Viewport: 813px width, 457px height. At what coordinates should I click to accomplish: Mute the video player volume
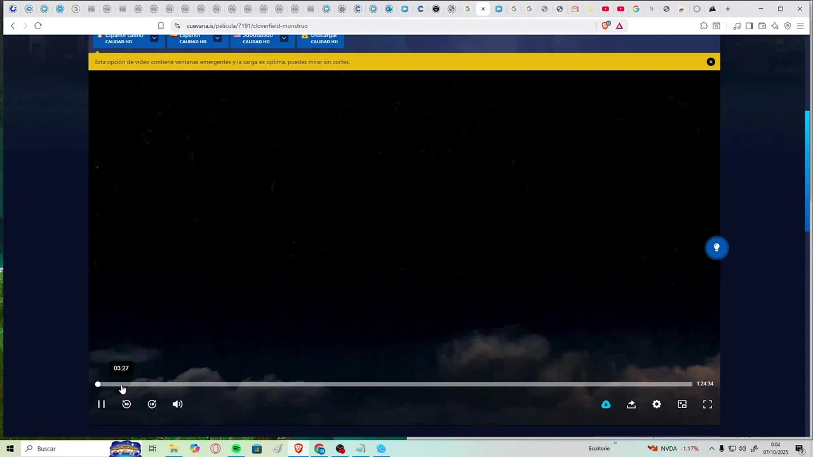tap(178, 404)
